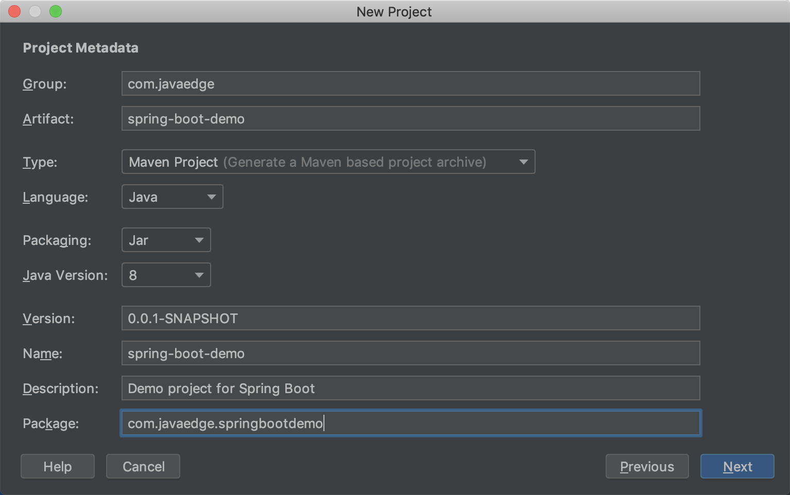790x495 pixels.
Task: Open the Type dropdown (Maven Project)
Action: 328,162
